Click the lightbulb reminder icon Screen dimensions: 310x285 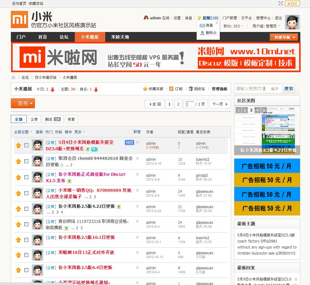point(199,18)
